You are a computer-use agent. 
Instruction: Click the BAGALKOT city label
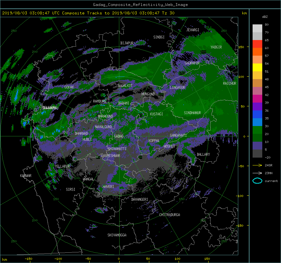(125, 86)
